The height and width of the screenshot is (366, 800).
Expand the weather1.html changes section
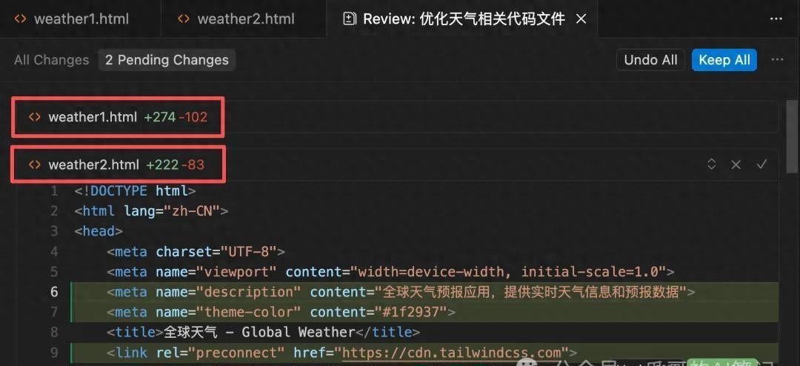(93, 117)
